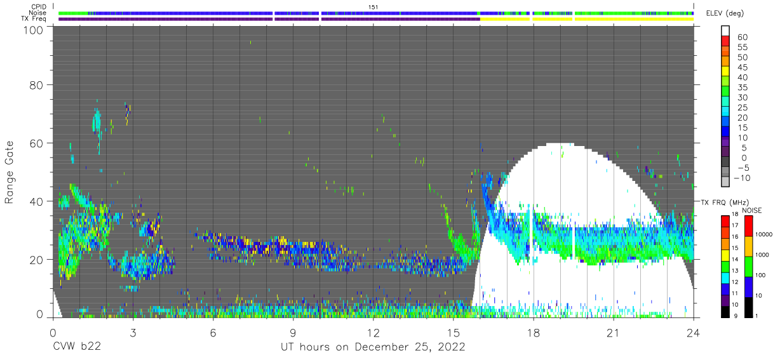Click yellow TX Freq bar segment after 16 UT
780x360 pixels.
pos(504,19)
